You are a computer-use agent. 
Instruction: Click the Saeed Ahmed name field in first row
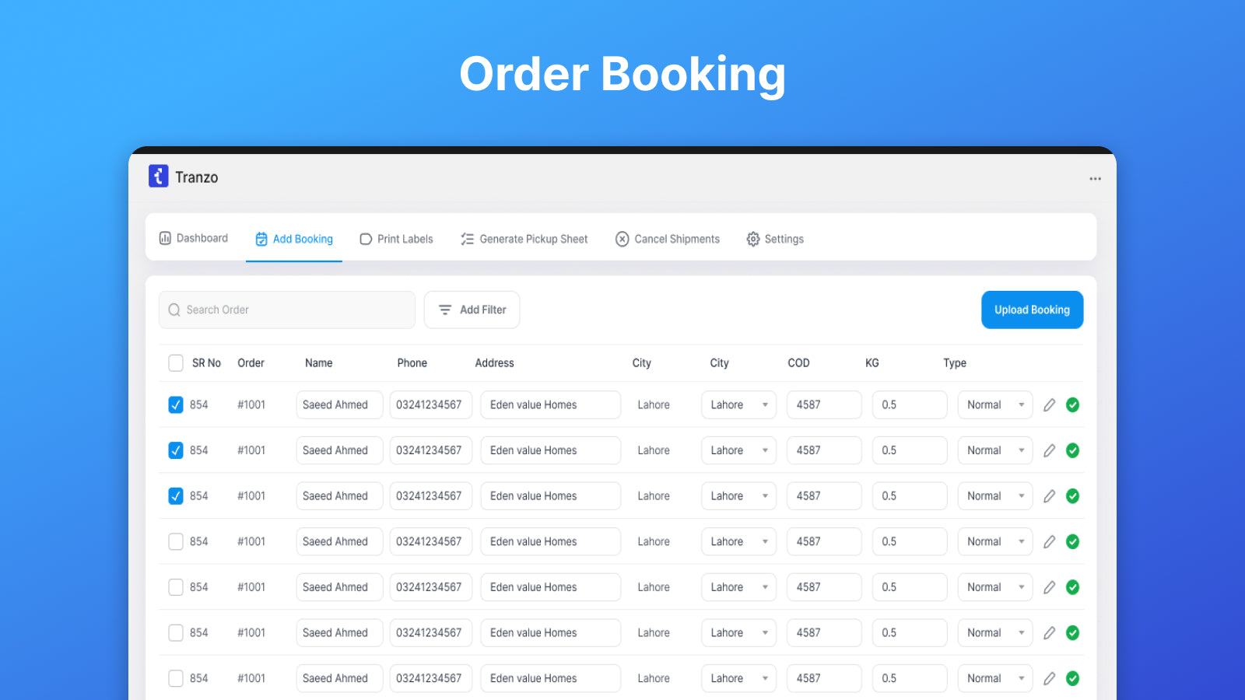tap(339, 404)
